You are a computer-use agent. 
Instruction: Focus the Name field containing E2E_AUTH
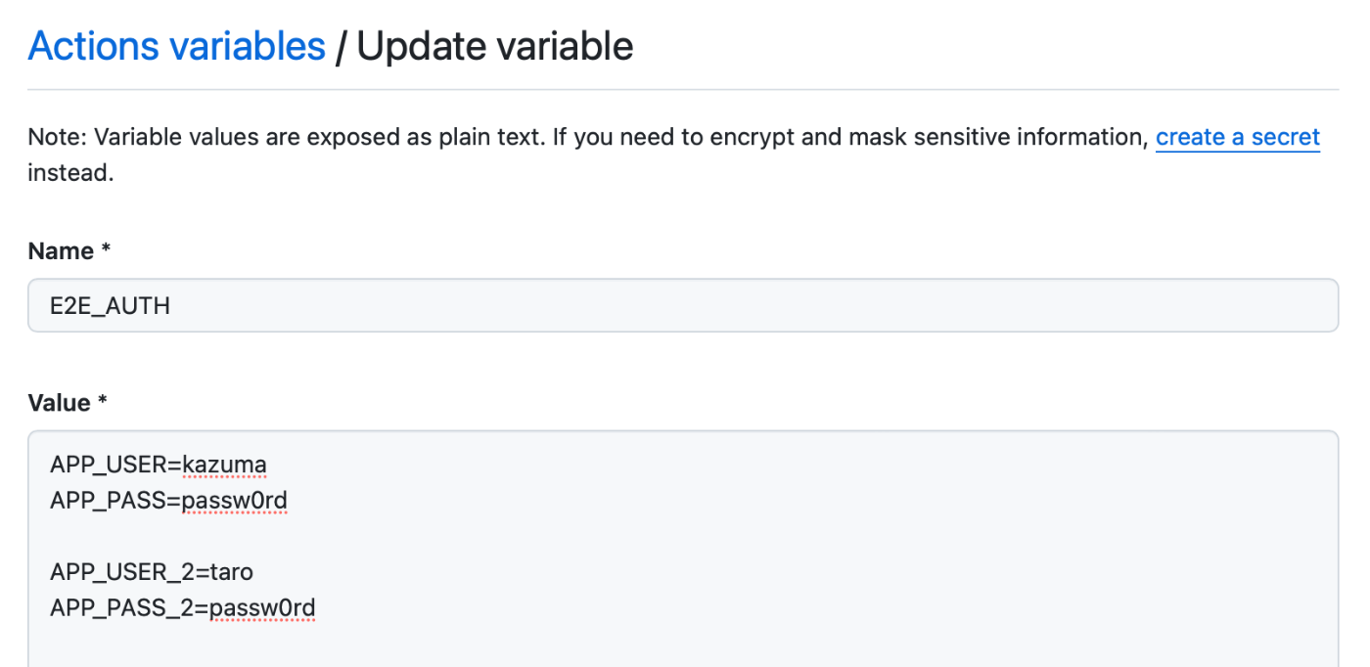(x=683, y=305)
